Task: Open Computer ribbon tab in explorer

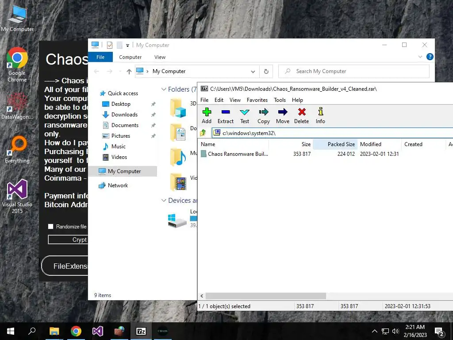Action: point(131,57)
